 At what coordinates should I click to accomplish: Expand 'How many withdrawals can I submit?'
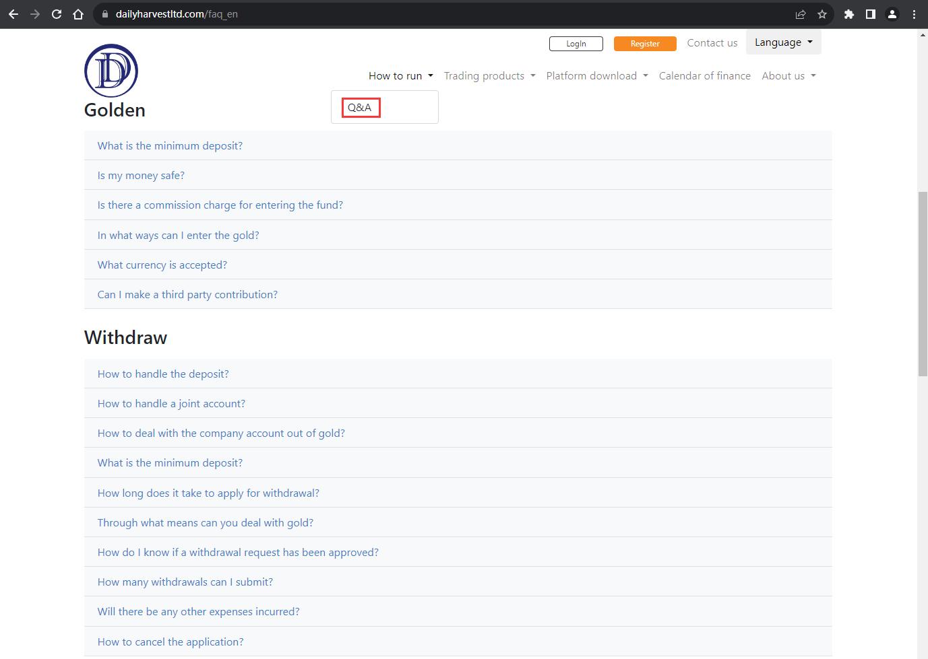pos(458,582)
